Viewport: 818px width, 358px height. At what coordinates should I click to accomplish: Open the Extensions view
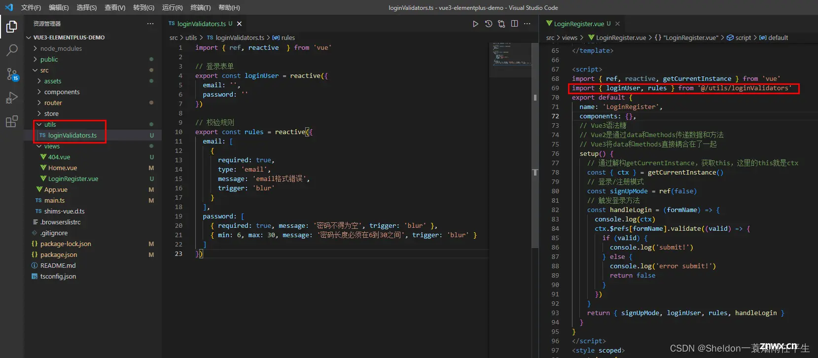(x=12, y=121)
